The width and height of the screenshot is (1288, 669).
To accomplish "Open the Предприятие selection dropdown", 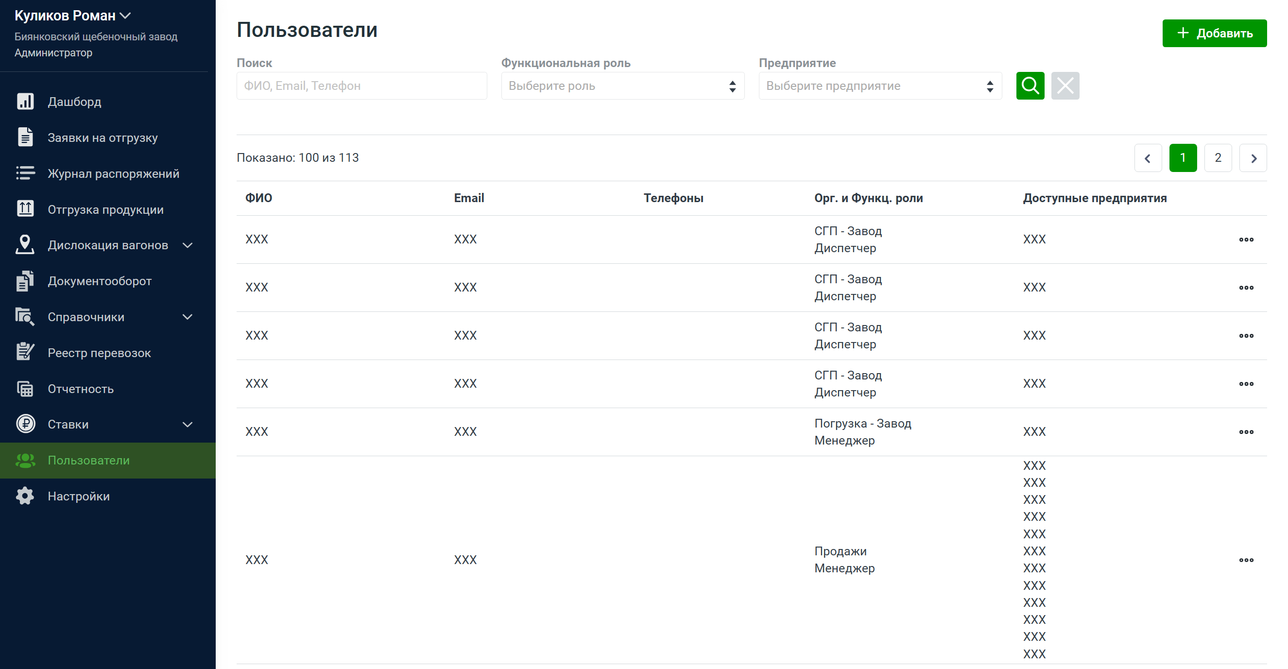I will pos(880,86).
